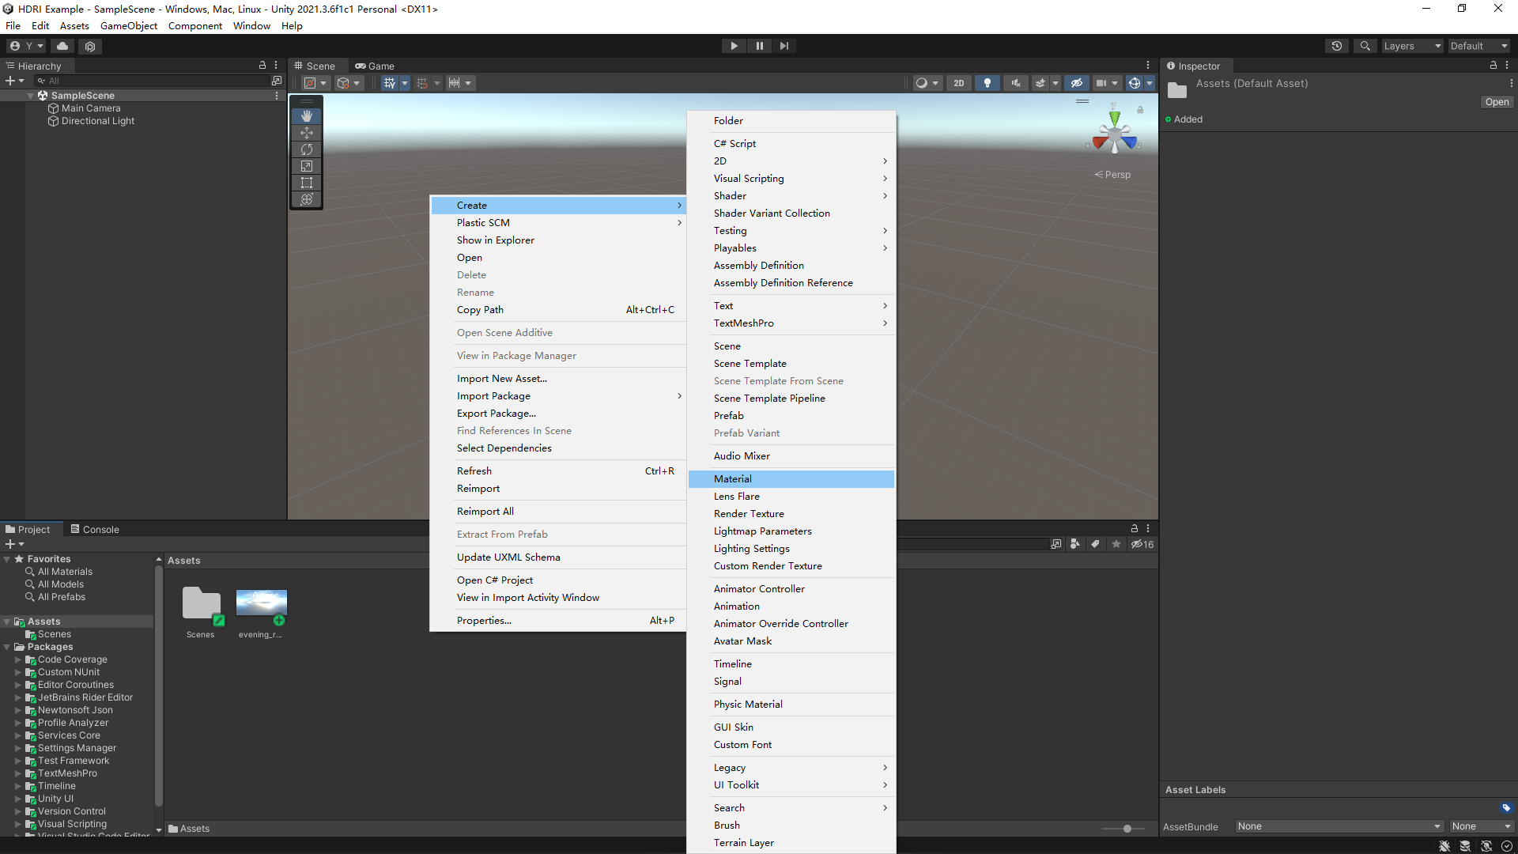Open the Layers dropdown in top toolbar
This screenshot has height=854, width=1518.
(1411, 45)
